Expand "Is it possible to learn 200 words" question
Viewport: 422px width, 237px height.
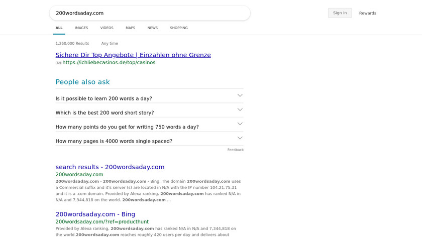[x=149, y=98]
